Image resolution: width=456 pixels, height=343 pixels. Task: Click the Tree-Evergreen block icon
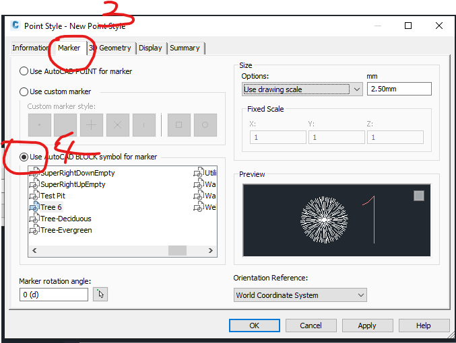pyautogui.click(x=34, y=230)
